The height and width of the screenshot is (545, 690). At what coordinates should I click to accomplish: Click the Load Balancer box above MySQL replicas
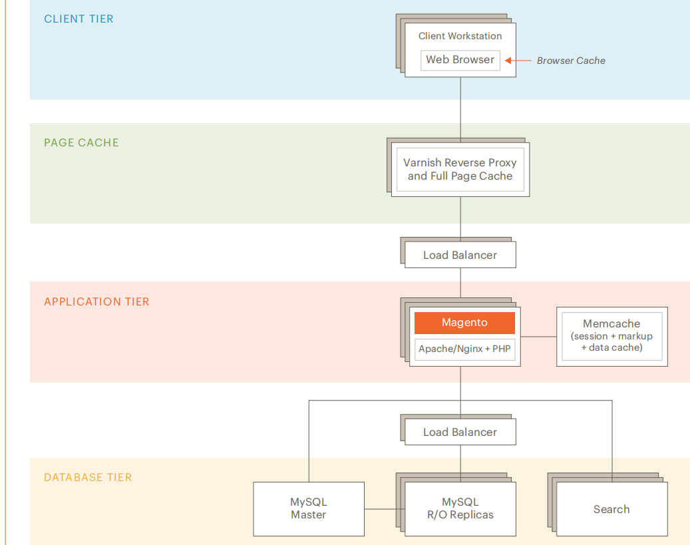pyautogui.click(x=460, y=432)
